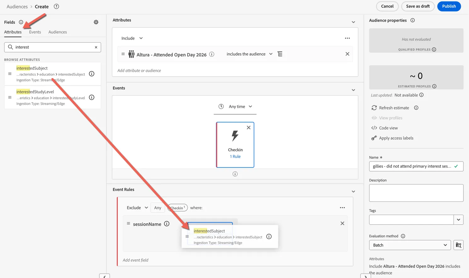Open the Exclude dropdown in Event Rules
Viewport: 469px width, 278px height.
click(x=137, y=208)
